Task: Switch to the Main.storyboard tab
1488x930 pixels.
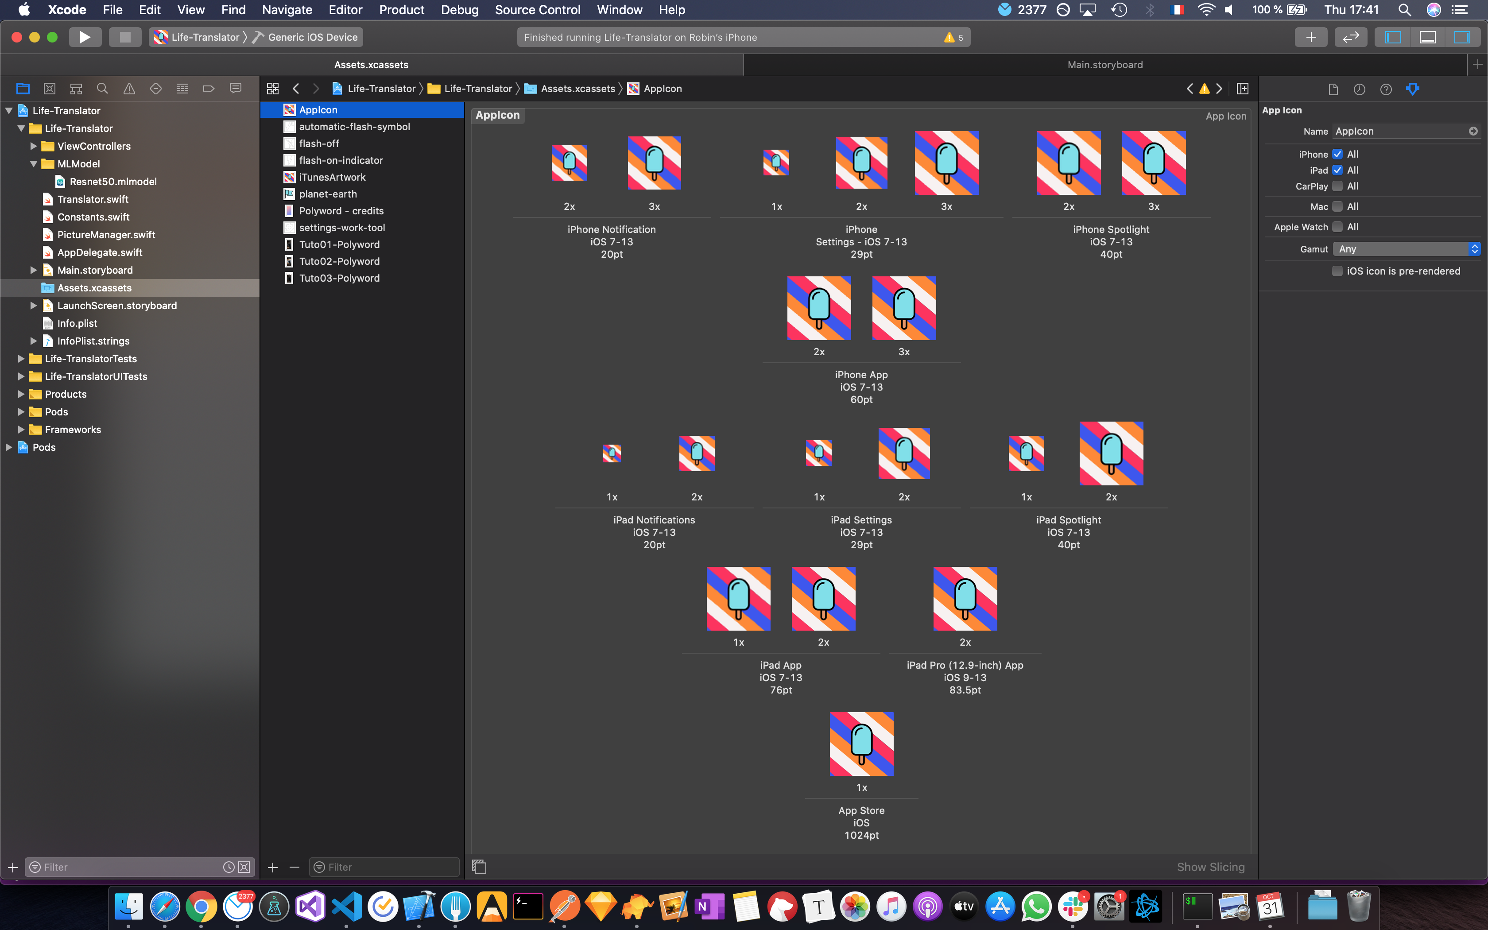Action: (1104, 65)
